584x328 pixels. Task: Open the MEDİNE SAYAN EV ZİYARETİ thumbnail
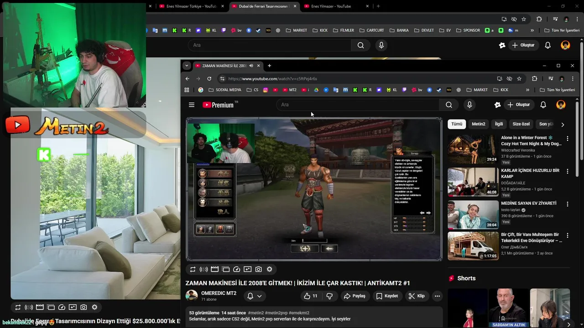click(x=473, y=215)
